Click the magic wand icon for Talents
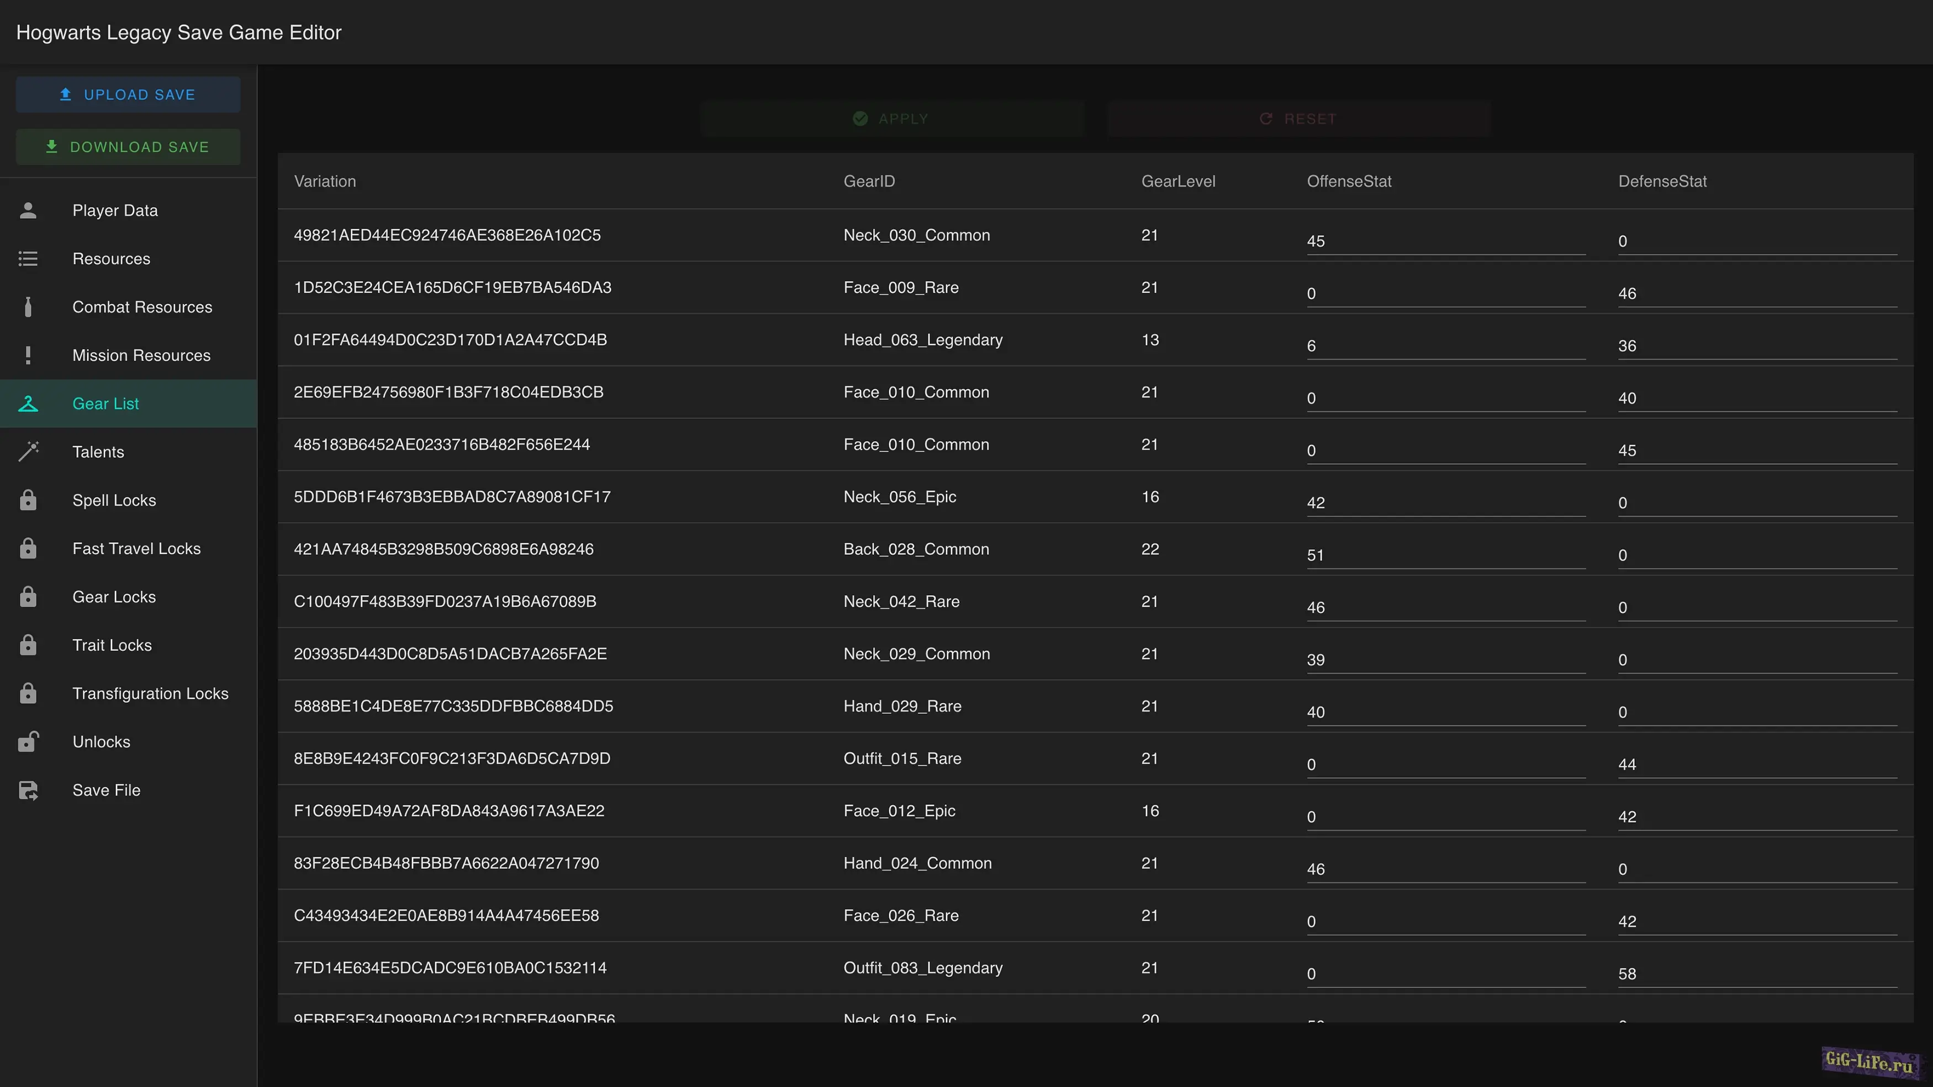 click(28, 452)
